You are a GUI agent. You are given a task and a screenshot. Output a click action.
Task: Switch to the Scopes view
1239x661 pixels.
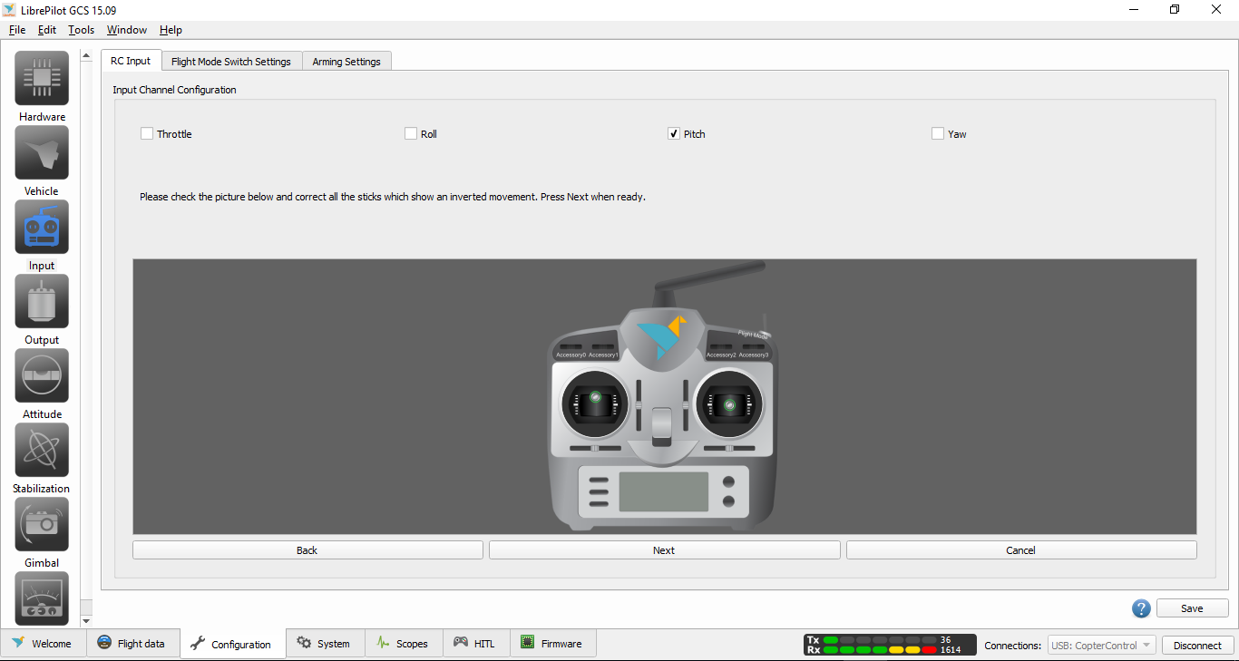404,643
